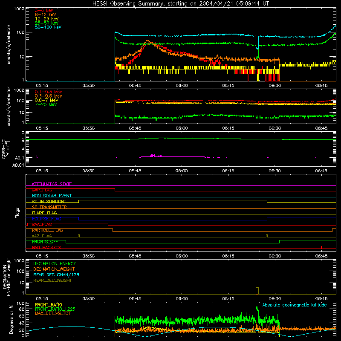Click the 6-12 keV flare peak
Image resolution: width=341 pixels, height=341 pixels.
(x=148, y=41)
